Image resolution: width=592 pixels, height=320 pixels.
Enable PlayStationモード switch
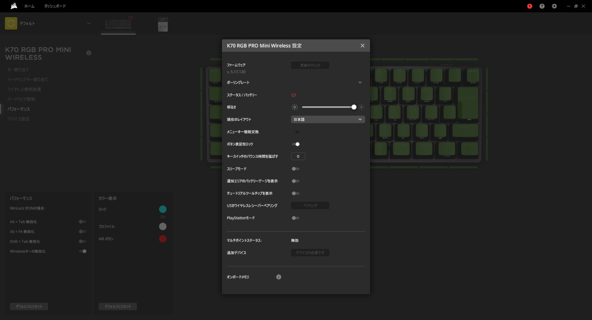click(x=296, y=218)
